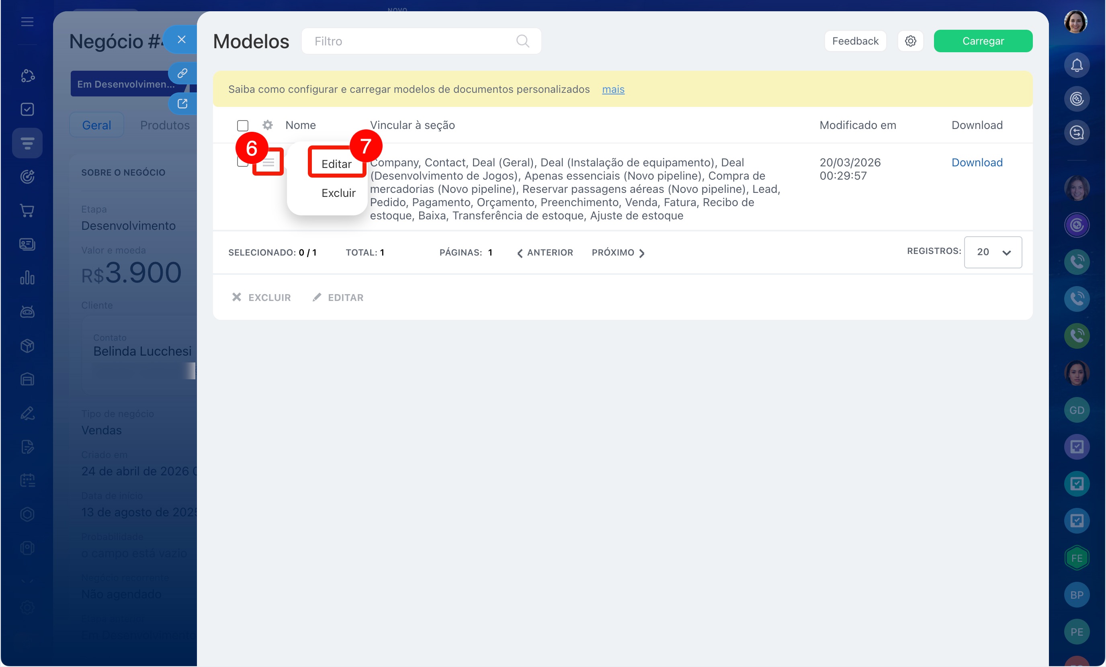Open the notifications bell icon
The width and height of the screenshot is (1106, 667).
pos(1076,65)
